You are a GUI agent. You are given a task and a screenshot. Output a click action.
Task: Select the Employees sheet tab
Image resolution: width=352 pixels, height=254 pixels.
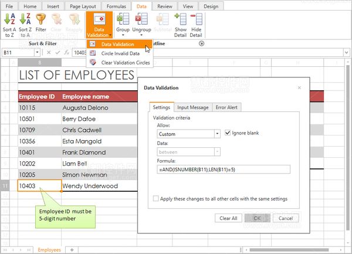point(49,250)
